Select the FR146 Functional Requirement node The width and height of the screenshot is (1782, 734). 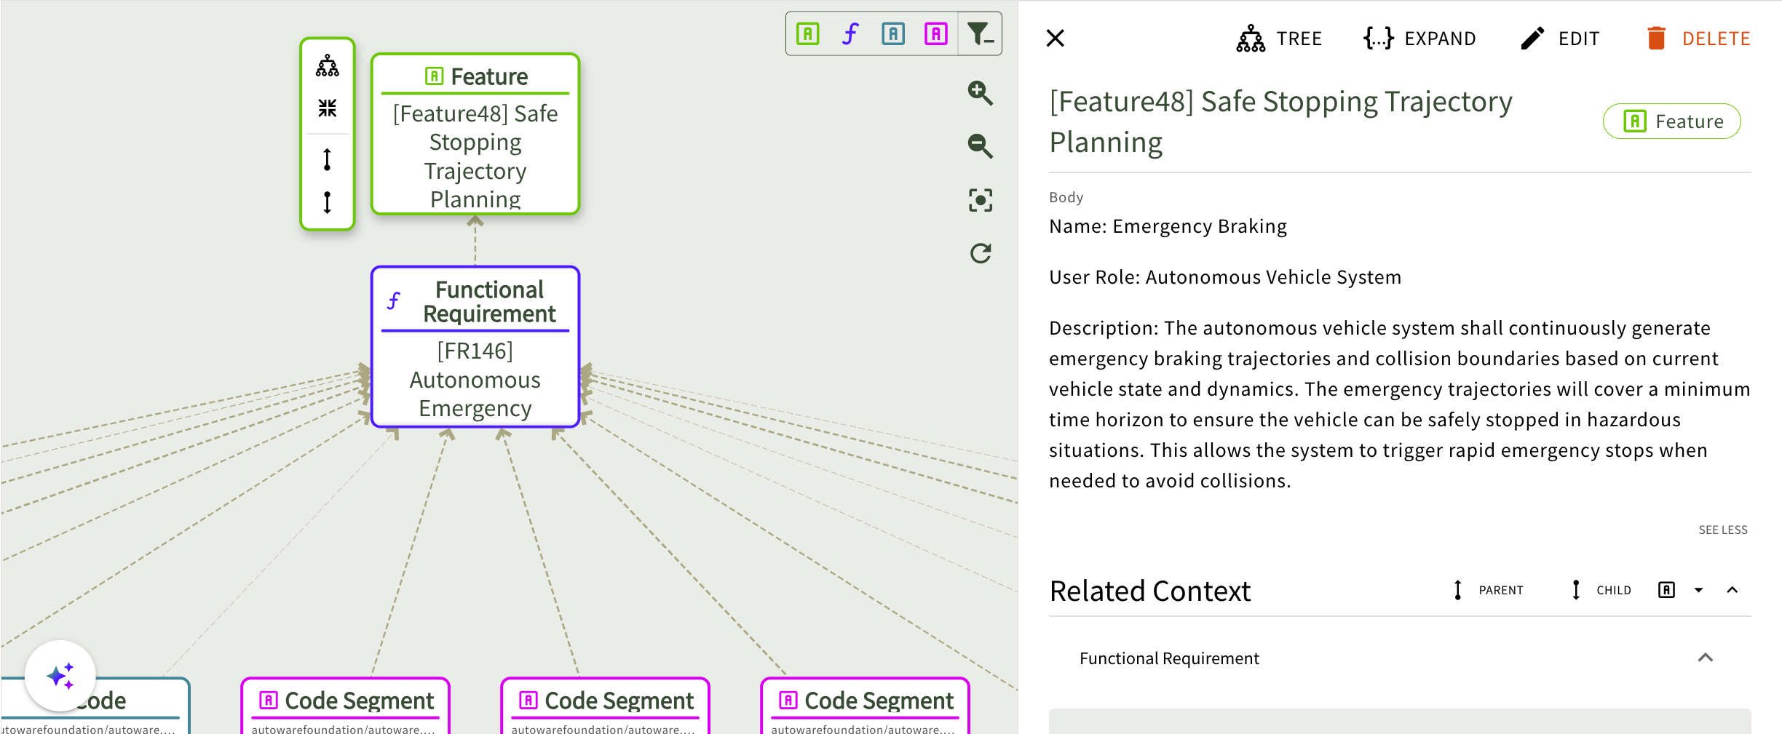click(475, 347)
